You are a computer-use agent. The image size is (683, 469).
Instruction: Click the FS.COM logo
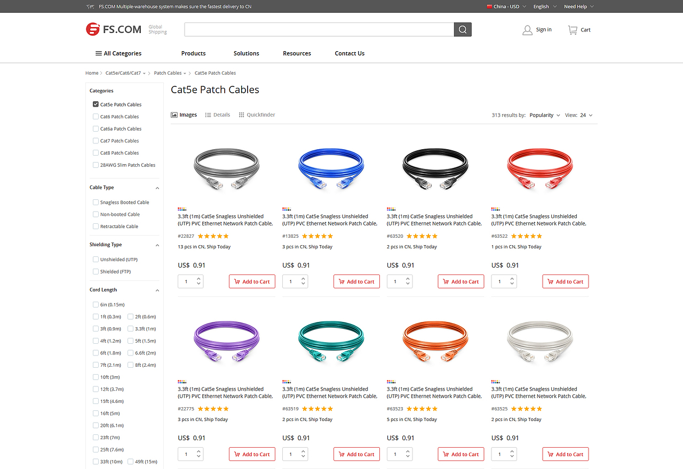(x=114, y=29)
